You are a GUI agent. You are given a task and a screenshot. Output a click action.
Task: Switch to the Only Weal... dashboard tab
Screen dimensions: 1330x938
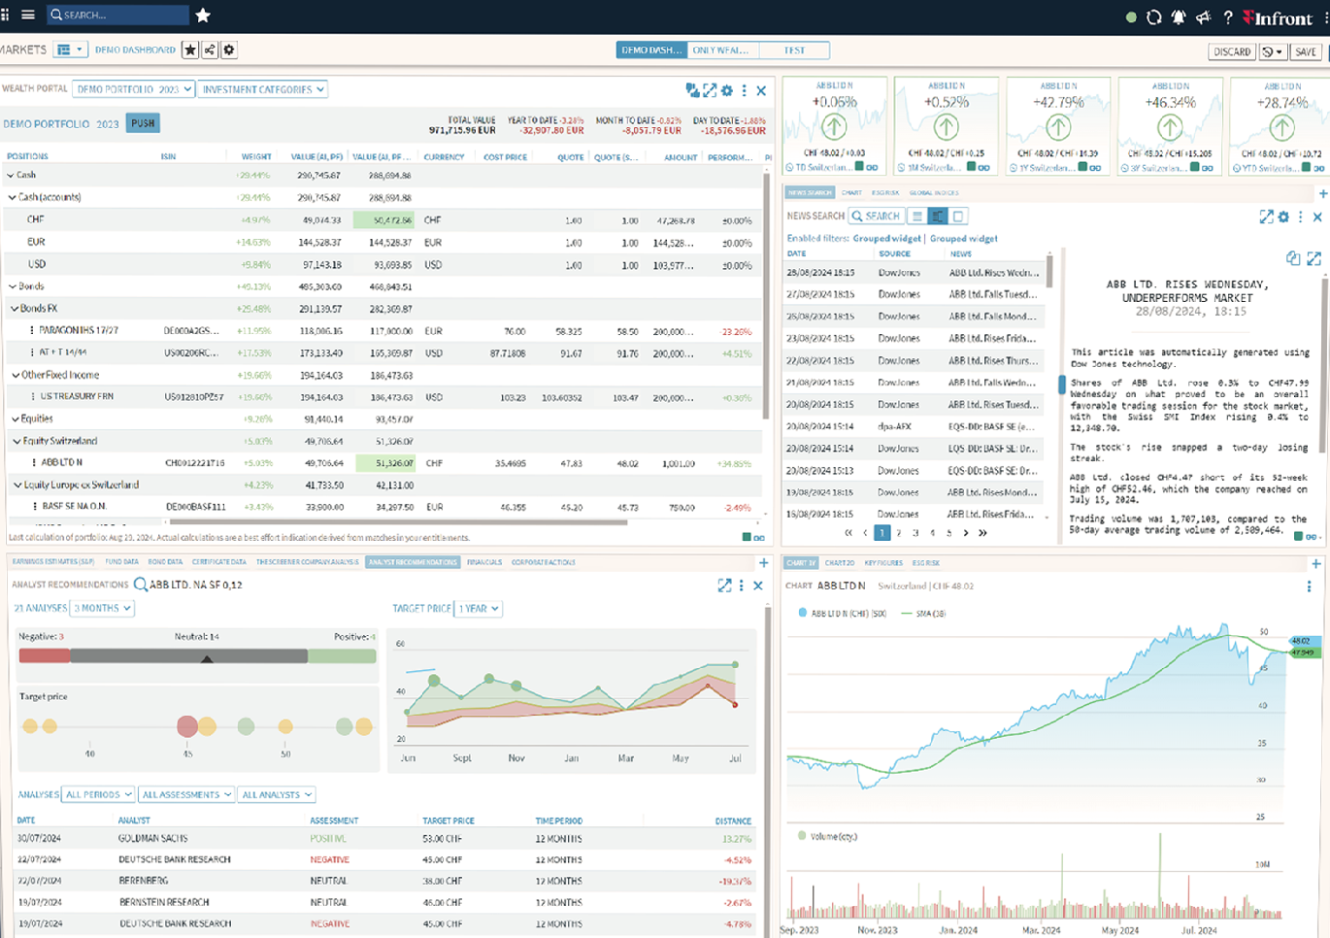721,50
